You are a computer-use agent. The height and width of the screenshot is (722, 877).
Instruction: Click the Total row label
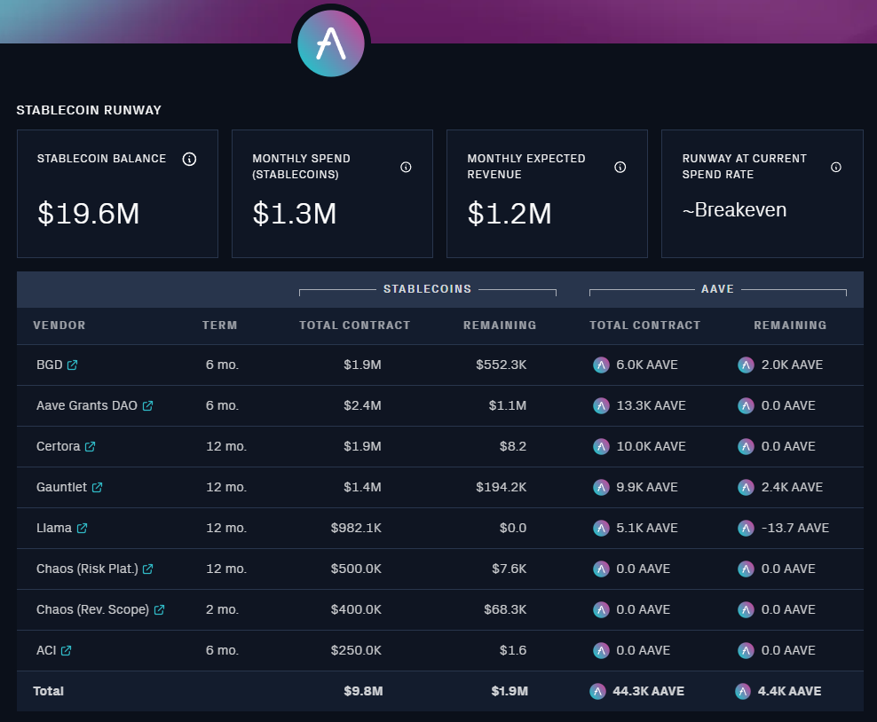48,691
